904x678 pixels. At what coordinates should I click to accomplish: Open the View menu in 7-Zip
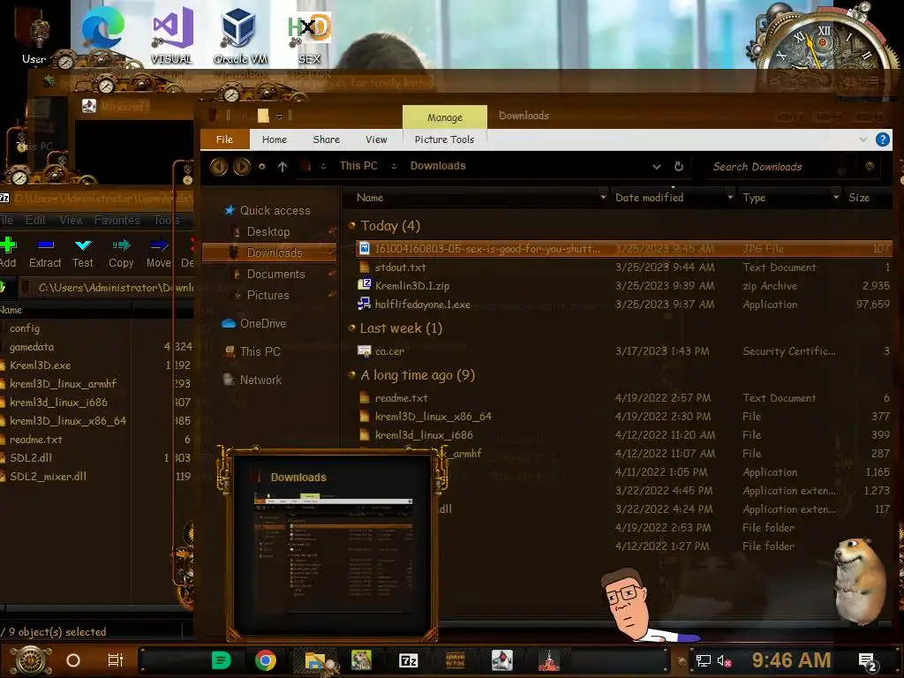pyautogui.click(x=71, y=220)
